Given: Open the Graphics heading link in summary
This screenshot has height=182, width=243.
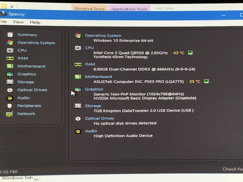Looking at the screenshot, I should pos(94,89).
